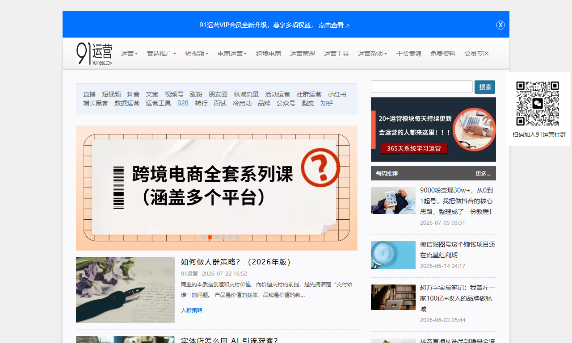Image resolution: width=572 pixels, height=343 pixels.
Task: Select the 朋友圈 tag
Action: 218,94
